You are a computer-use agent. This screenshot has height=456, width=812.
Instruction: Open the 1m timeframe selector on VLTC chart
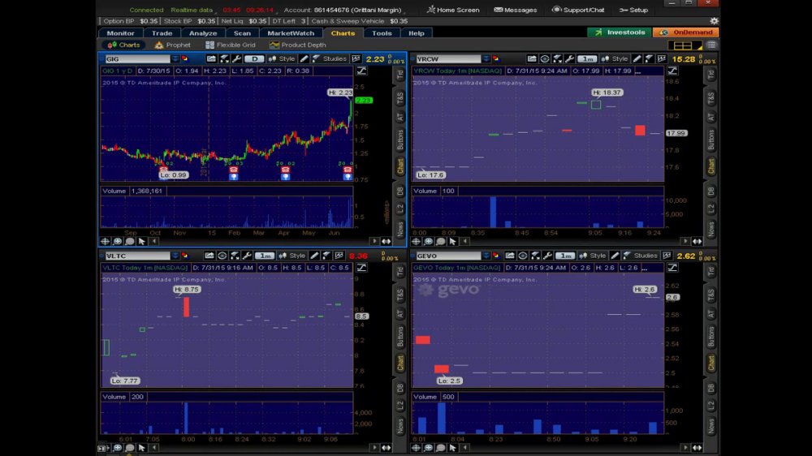[x=265, y=256]
